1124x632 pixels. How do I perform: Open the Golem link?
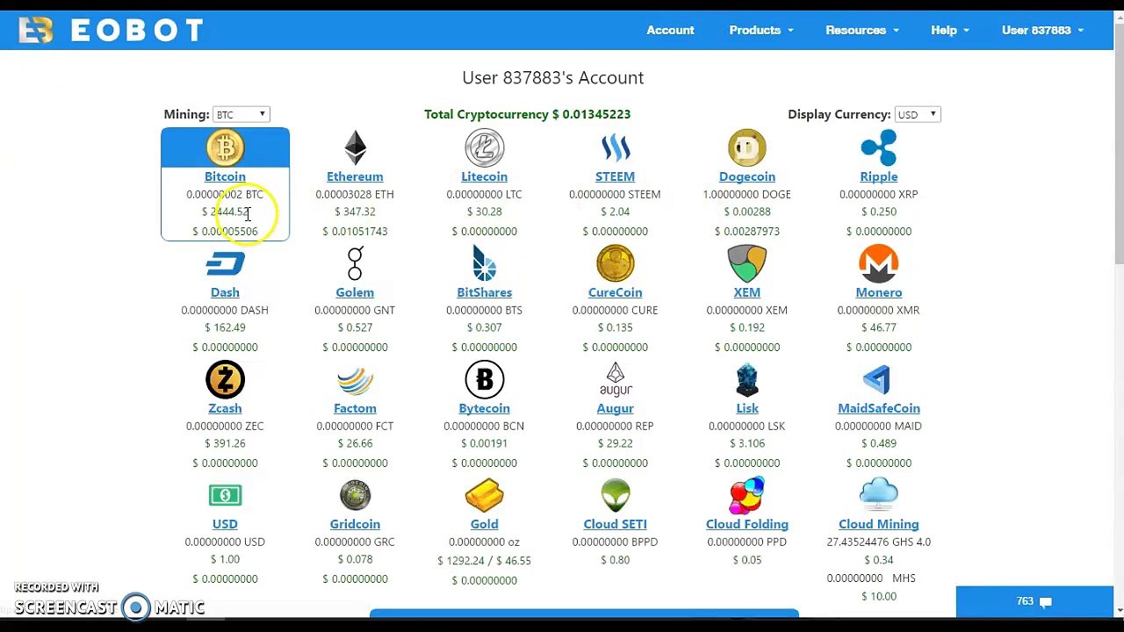(355, 292)
